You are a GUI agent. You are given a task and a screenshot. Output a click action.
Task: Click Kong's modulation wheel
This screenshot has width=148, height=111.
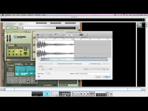point(10,38)
